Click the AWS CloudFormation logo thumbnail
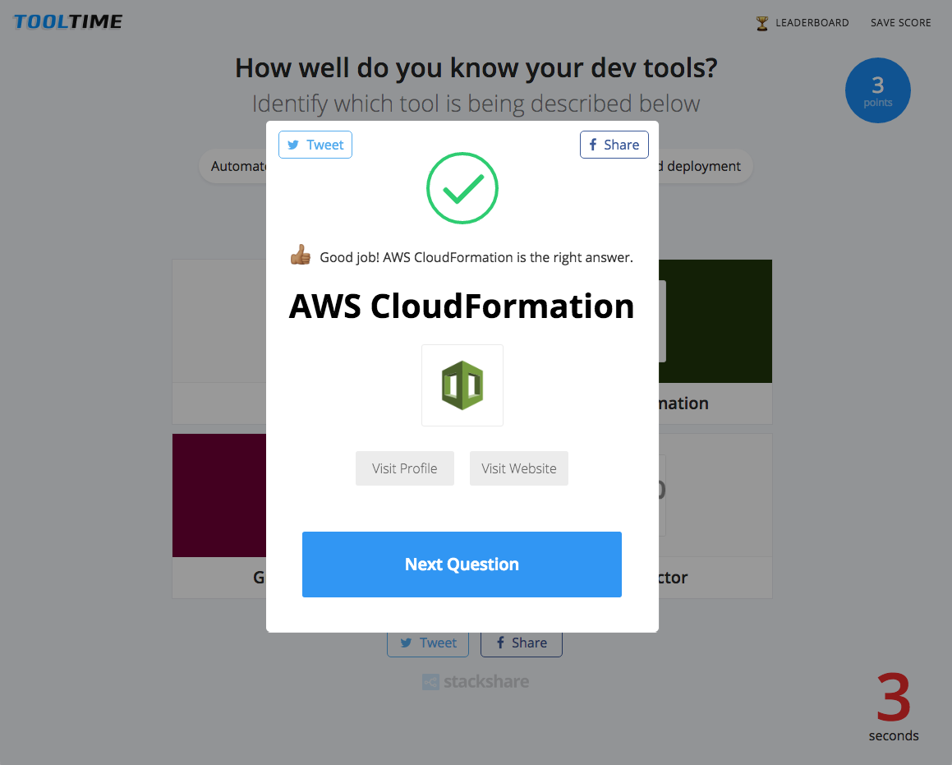 (x=462, y=385)
